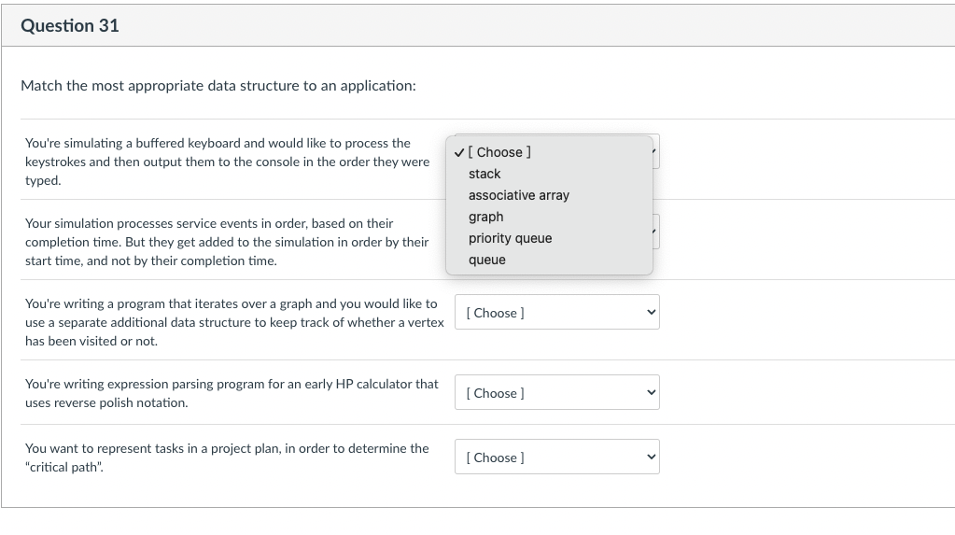Select the checked "[ Choose ]" placeholder option
The image size is (955, 535).
pos(503,152)
